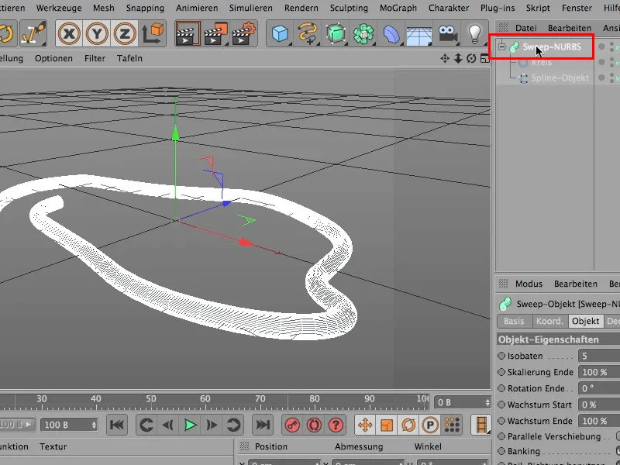Open the Sculpting menu
Screen dimensions: 620x465
point(349,8)
